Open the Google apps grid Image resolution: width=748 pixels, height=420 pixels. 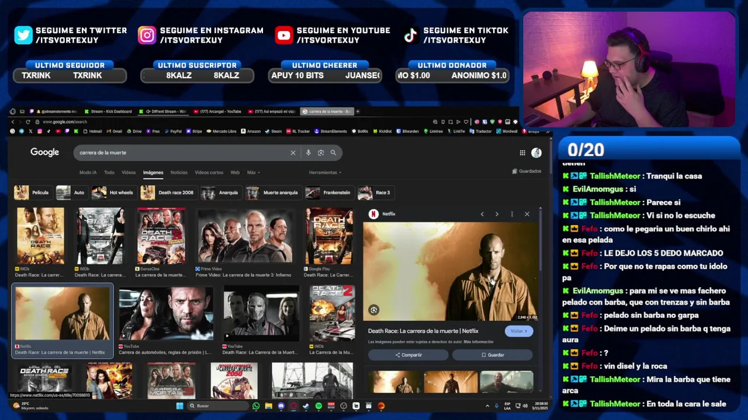point(522,153)
